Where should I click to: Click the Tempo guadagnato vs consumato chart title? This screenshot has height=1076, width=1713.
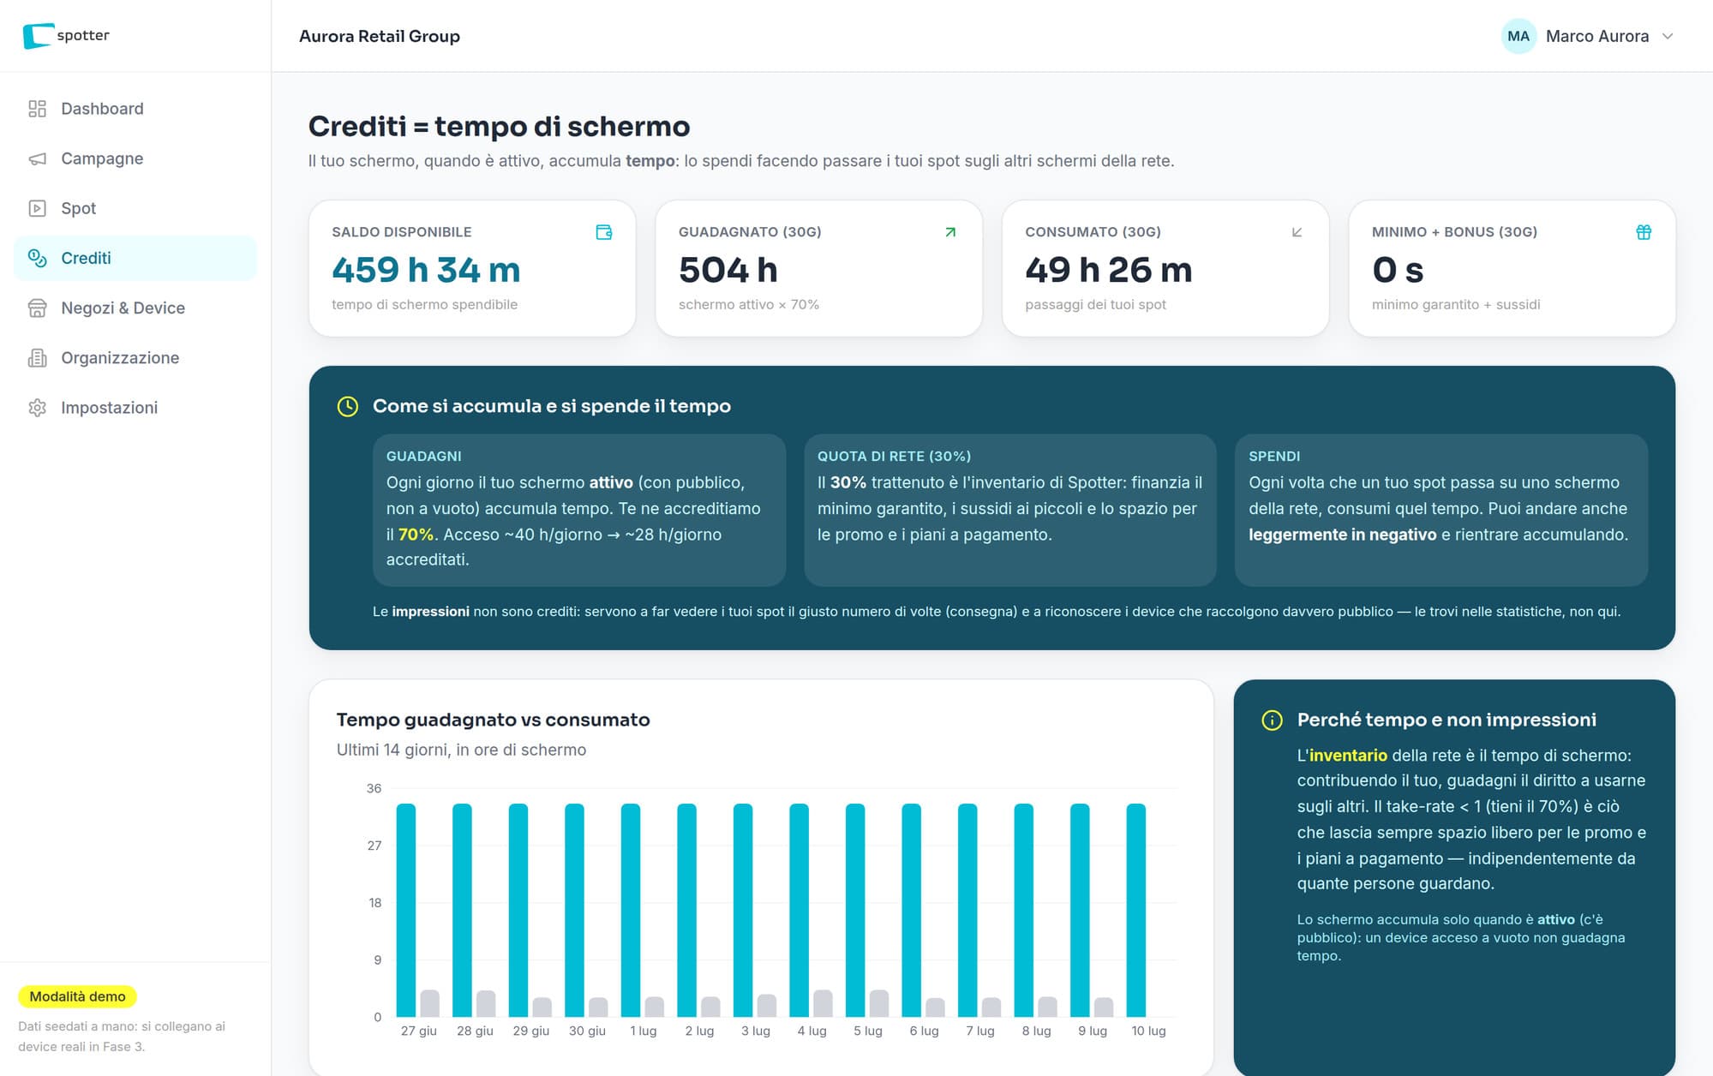click(x=493, y=720)
